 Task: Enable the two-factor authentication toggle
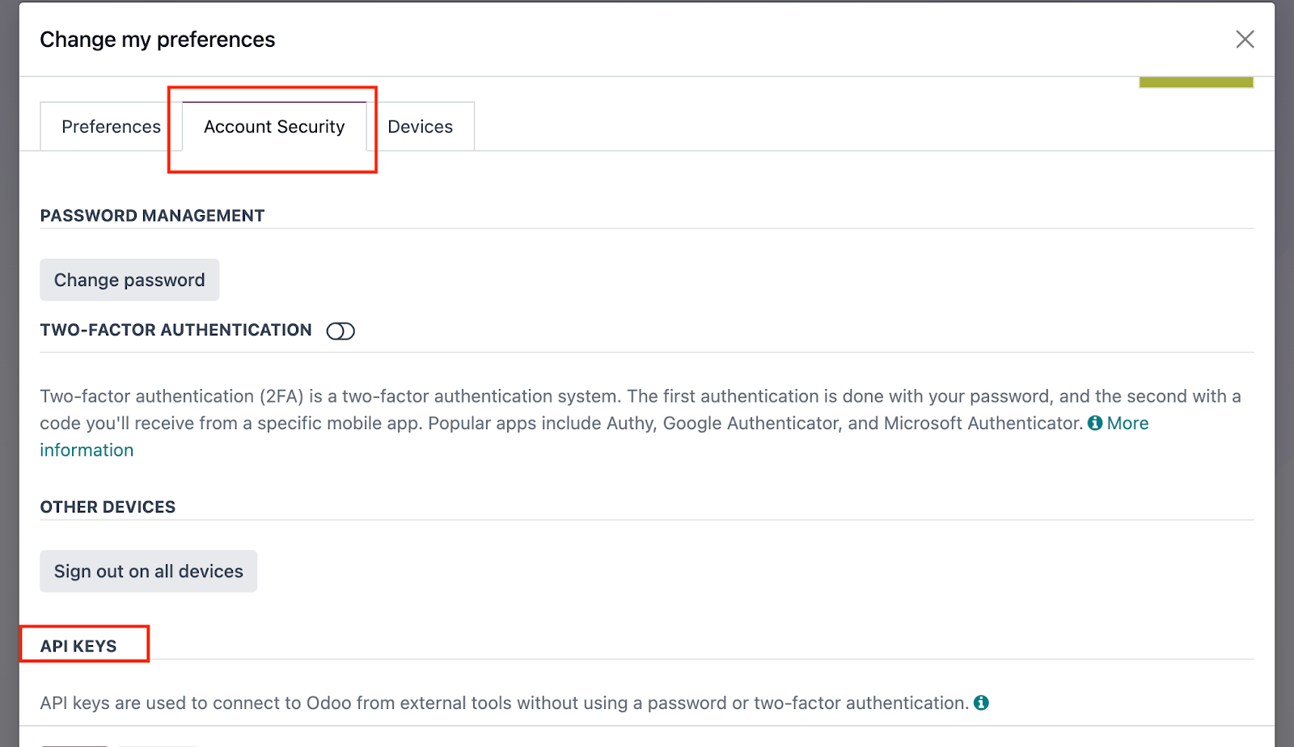tap(340, 331)
